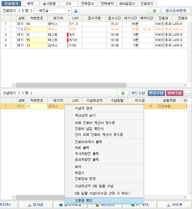Refresh the 수납대기 payment list
The height and width of the screenshot is (209, 192).
[123, 93]
